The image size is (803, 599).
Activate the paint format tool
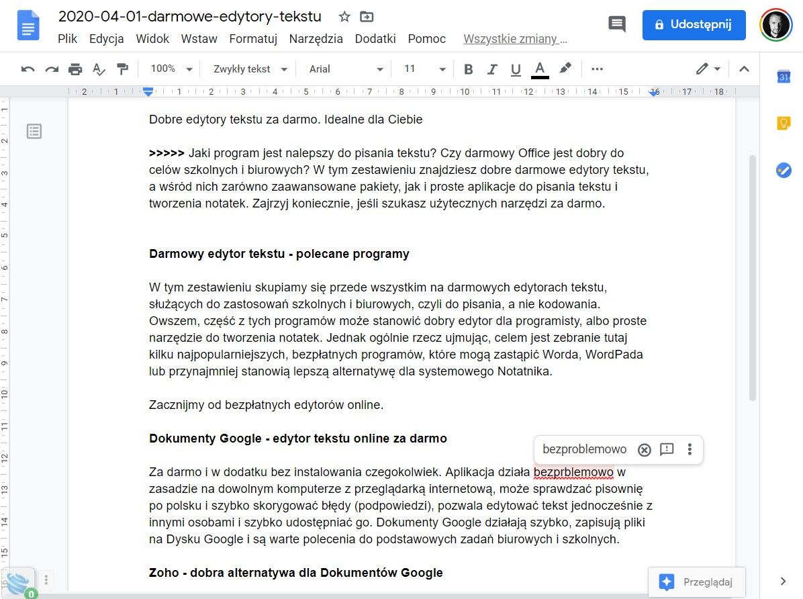tap(122, 69)
